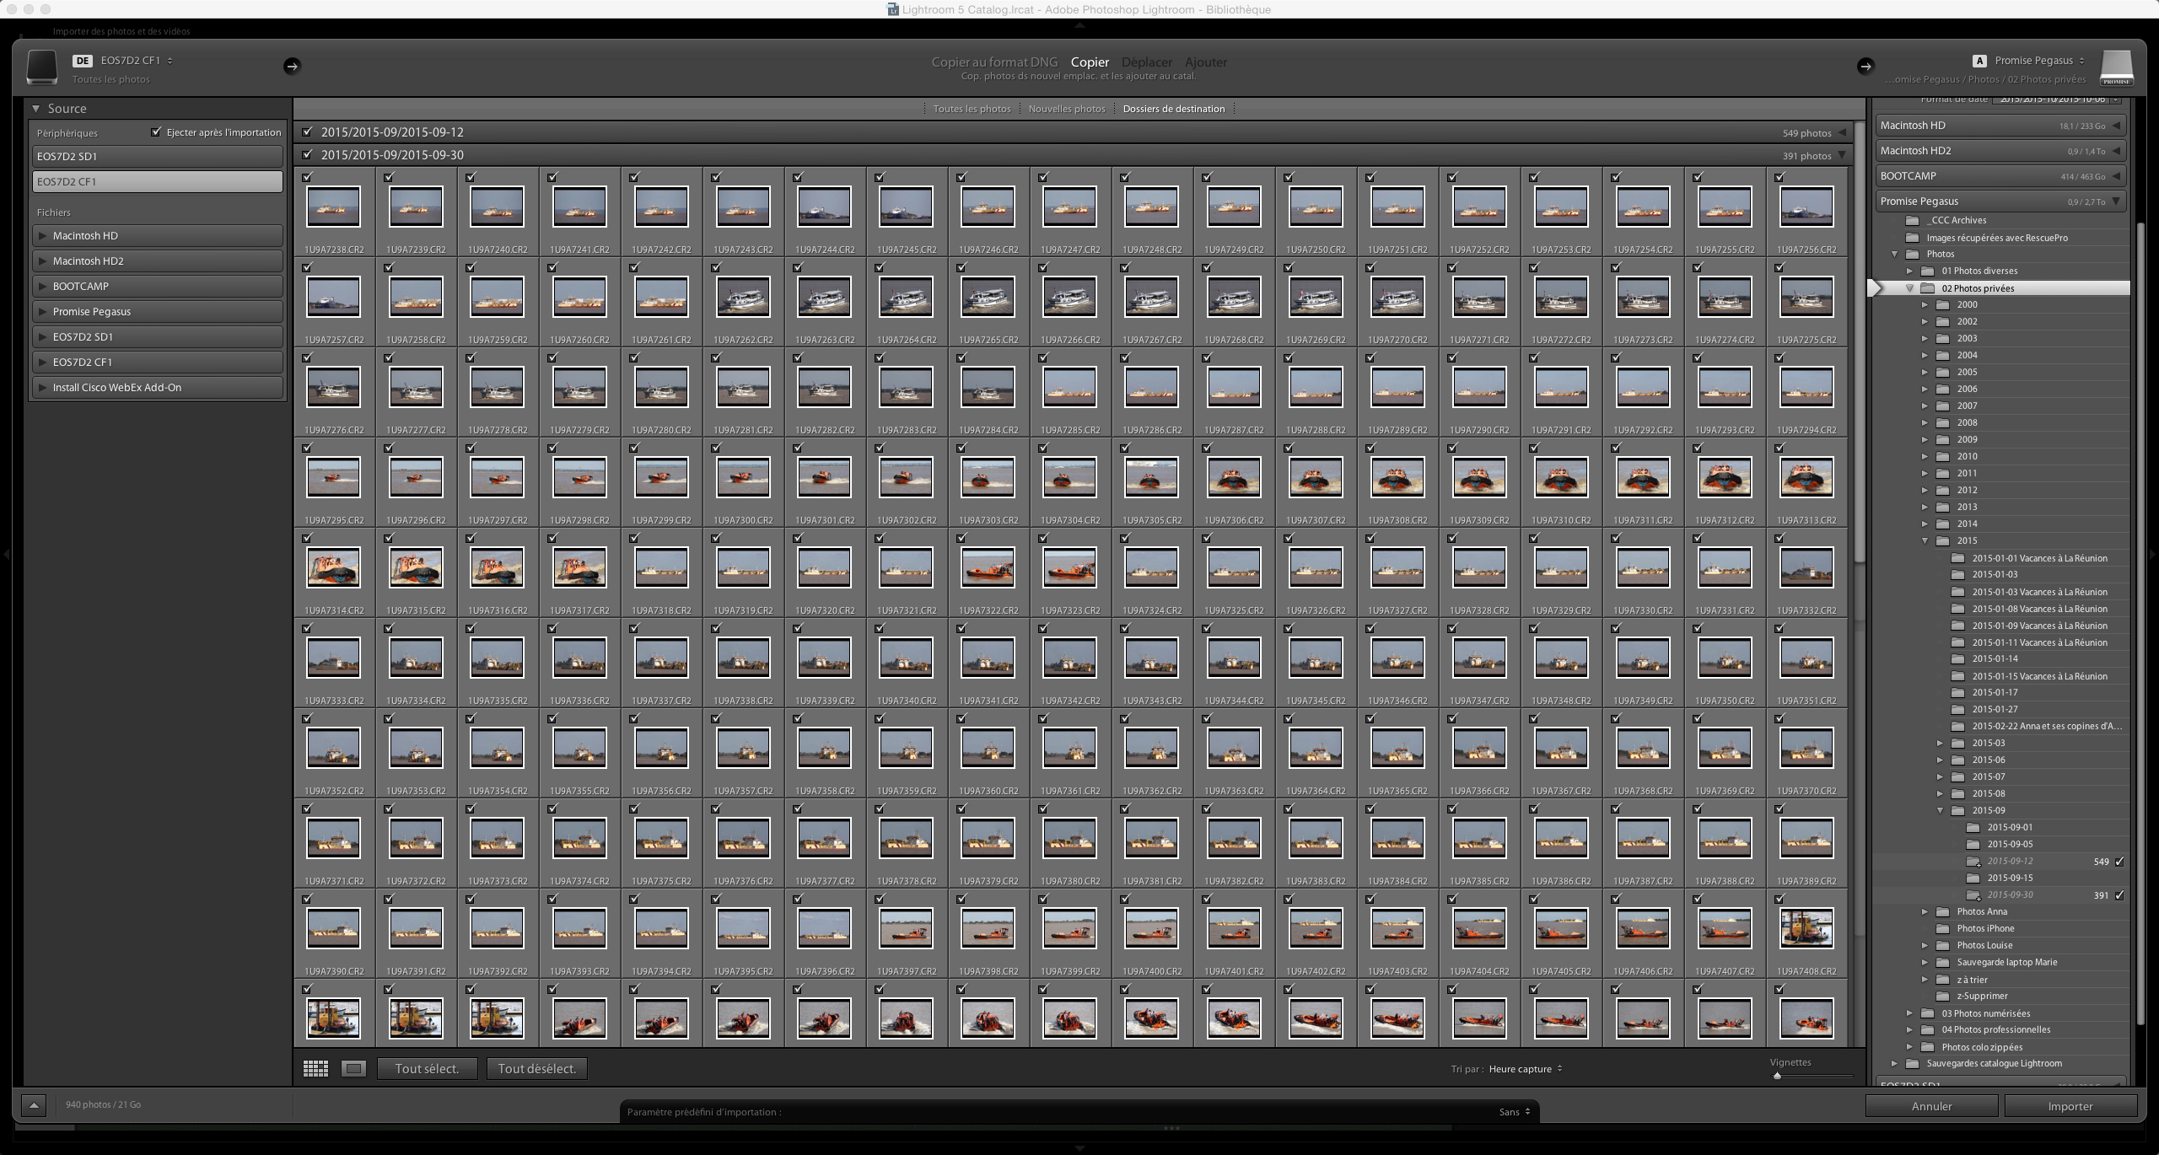
Task: Click folder icon of Images récupérées avec RescuePro
Action: (x=1913, y=238)
